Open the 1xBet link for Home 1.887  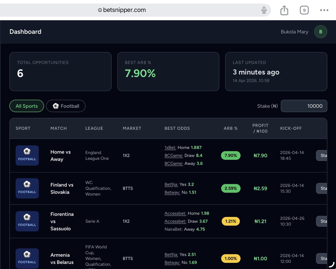[x=171, y=147]
